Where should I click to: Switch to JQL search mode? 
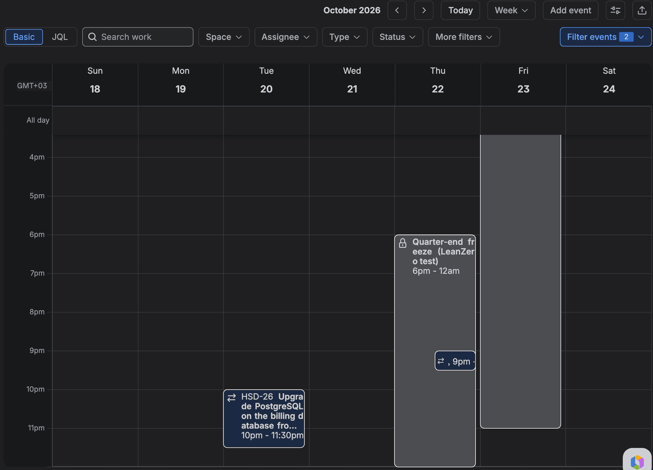[x=60, y=37]
